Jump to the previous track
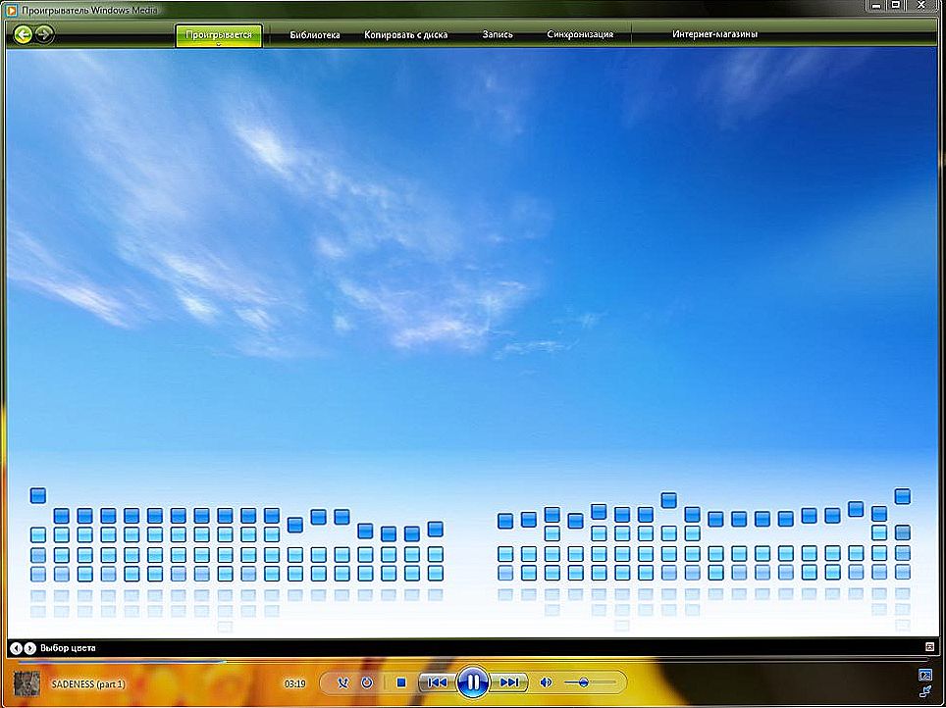The width and height of the screenshot is (946, 708). (437, 682)
